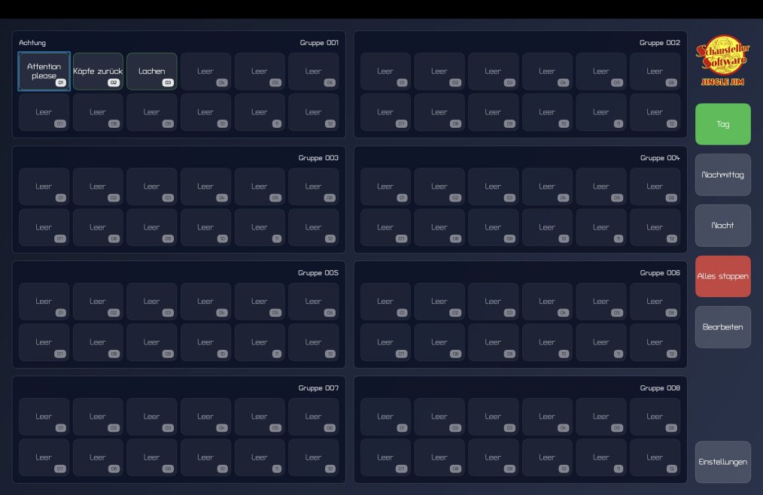Select empty slot 11 in Gruppe 006
The image size is (763, 495).
(x=601, y=342)
